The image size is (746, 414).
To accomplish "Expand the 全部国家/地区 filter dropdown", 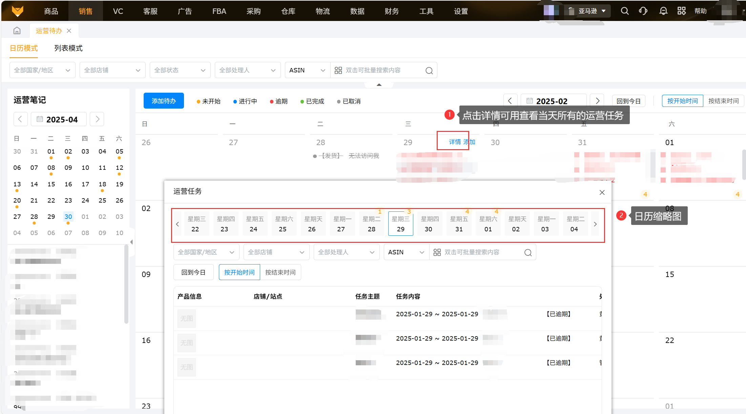I will (42, 70).
